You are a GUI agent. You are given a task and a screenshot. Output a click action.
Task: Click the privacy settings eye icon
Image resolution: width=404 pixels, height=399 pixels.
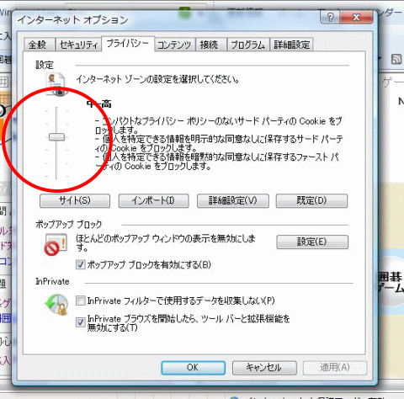coord(56,84)
